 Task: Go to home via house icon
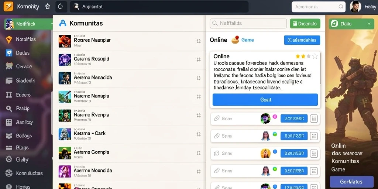(x=48, y=7)
